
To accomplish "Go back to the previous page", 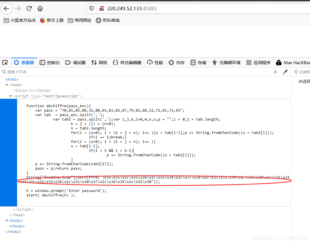I will [6, 8].
